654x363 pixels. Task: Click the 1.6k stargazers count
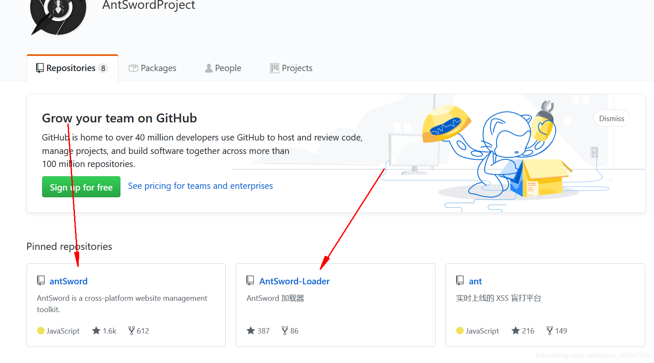point(109,331)
